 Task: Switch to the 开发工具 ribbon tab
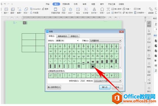coord(111,4)
